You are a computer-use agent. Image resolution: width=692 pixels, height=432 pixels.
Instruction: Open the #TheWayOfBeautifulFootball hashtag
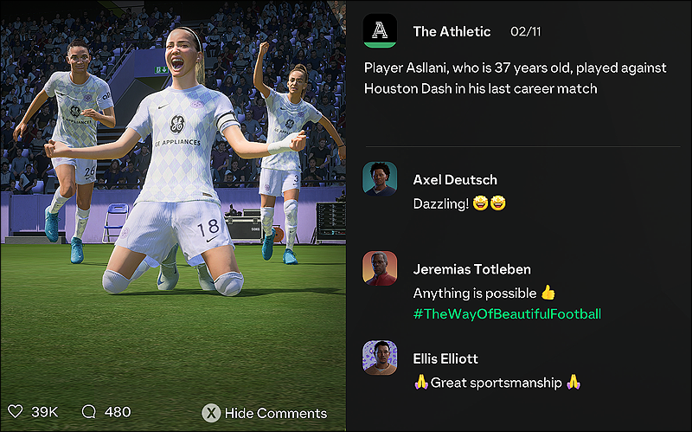tap(507, 314)
